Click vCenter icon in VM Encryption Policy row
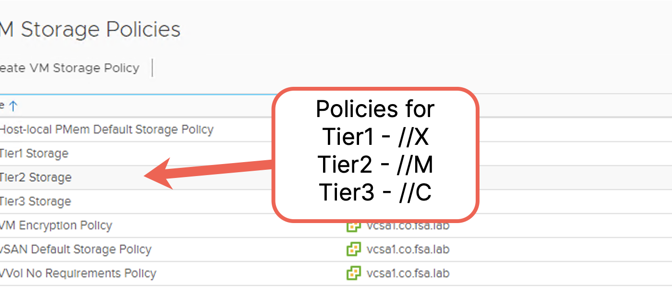 coord(353,226)
